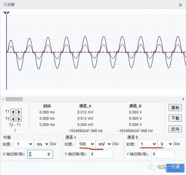This screenshot has width=186, height=175.
Task: Select channel A frequency -1034594247.666 Hz value
Action: [x=85, y=131]
